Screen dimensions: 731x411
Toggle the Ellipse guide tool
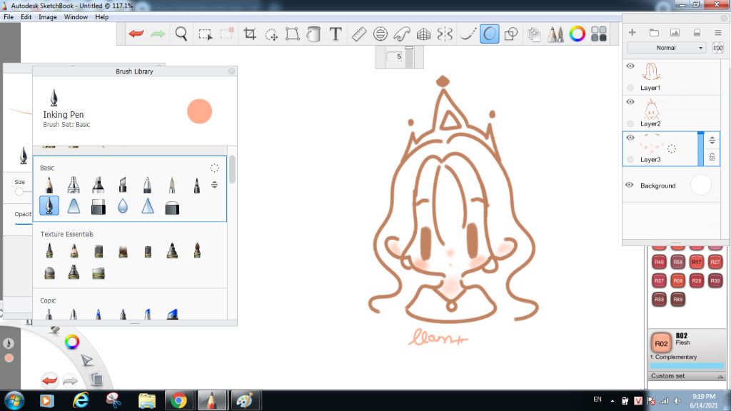coord(380,34)
